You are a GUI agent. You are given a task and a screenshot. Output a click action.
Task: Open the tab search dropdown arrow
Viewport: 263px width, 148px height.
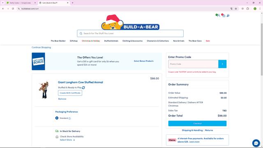[3, 3]
